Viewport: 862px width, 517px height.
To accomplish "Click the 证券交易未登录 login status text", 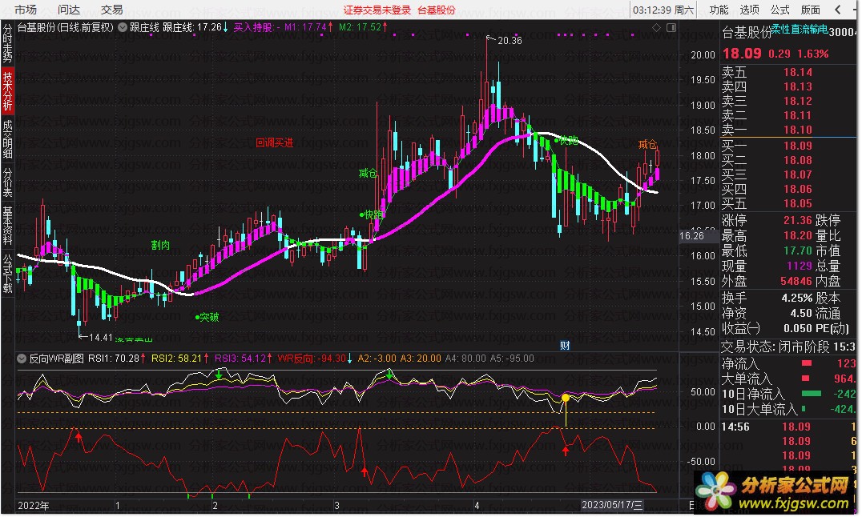I will 377,10.
